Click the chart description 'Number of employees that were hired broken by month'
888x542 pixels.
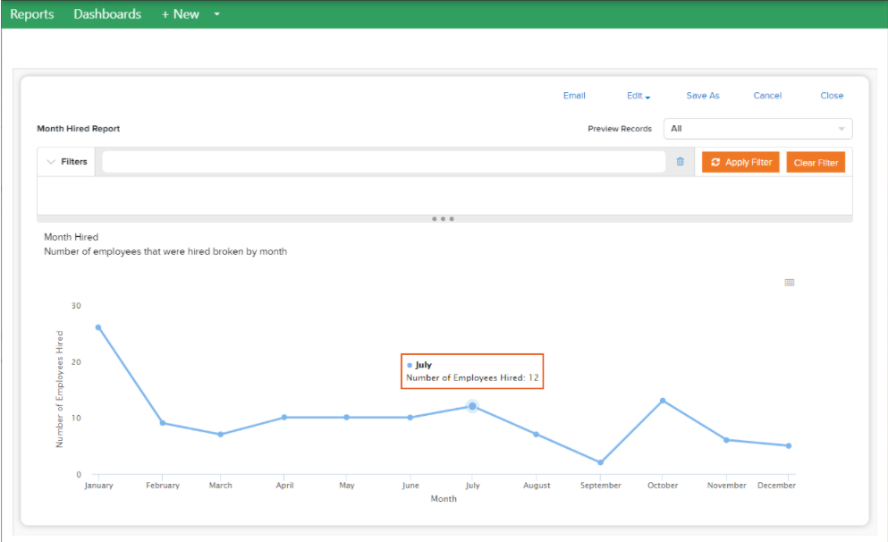pos(165,251)
